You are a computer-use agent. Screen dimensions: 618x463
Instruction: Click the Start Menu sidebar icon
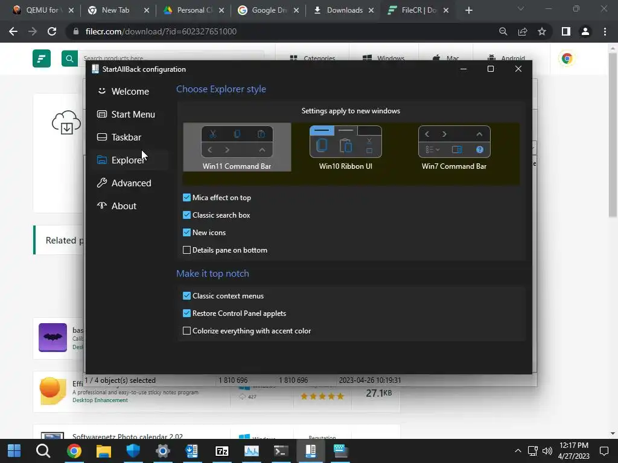[x=101, y=114]
